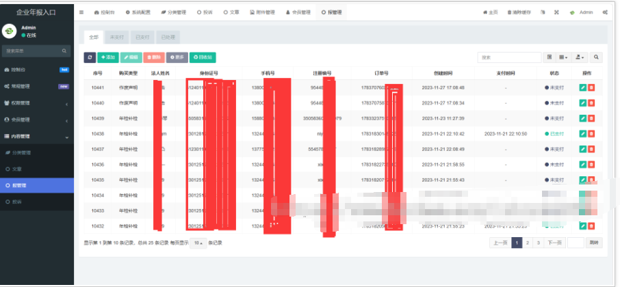Open the export data dropdown
The width and height of the screenshot is (620, 287).
(x=580, y=58)
